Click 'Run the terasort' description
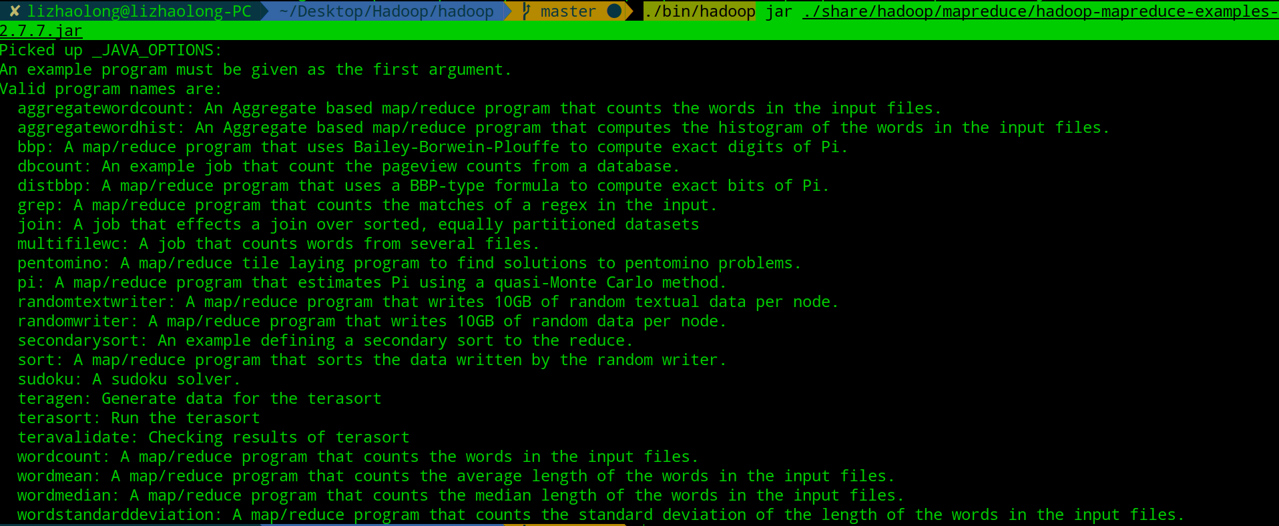The height and width of the screenshot is (526, 1279). pos(186,418)
